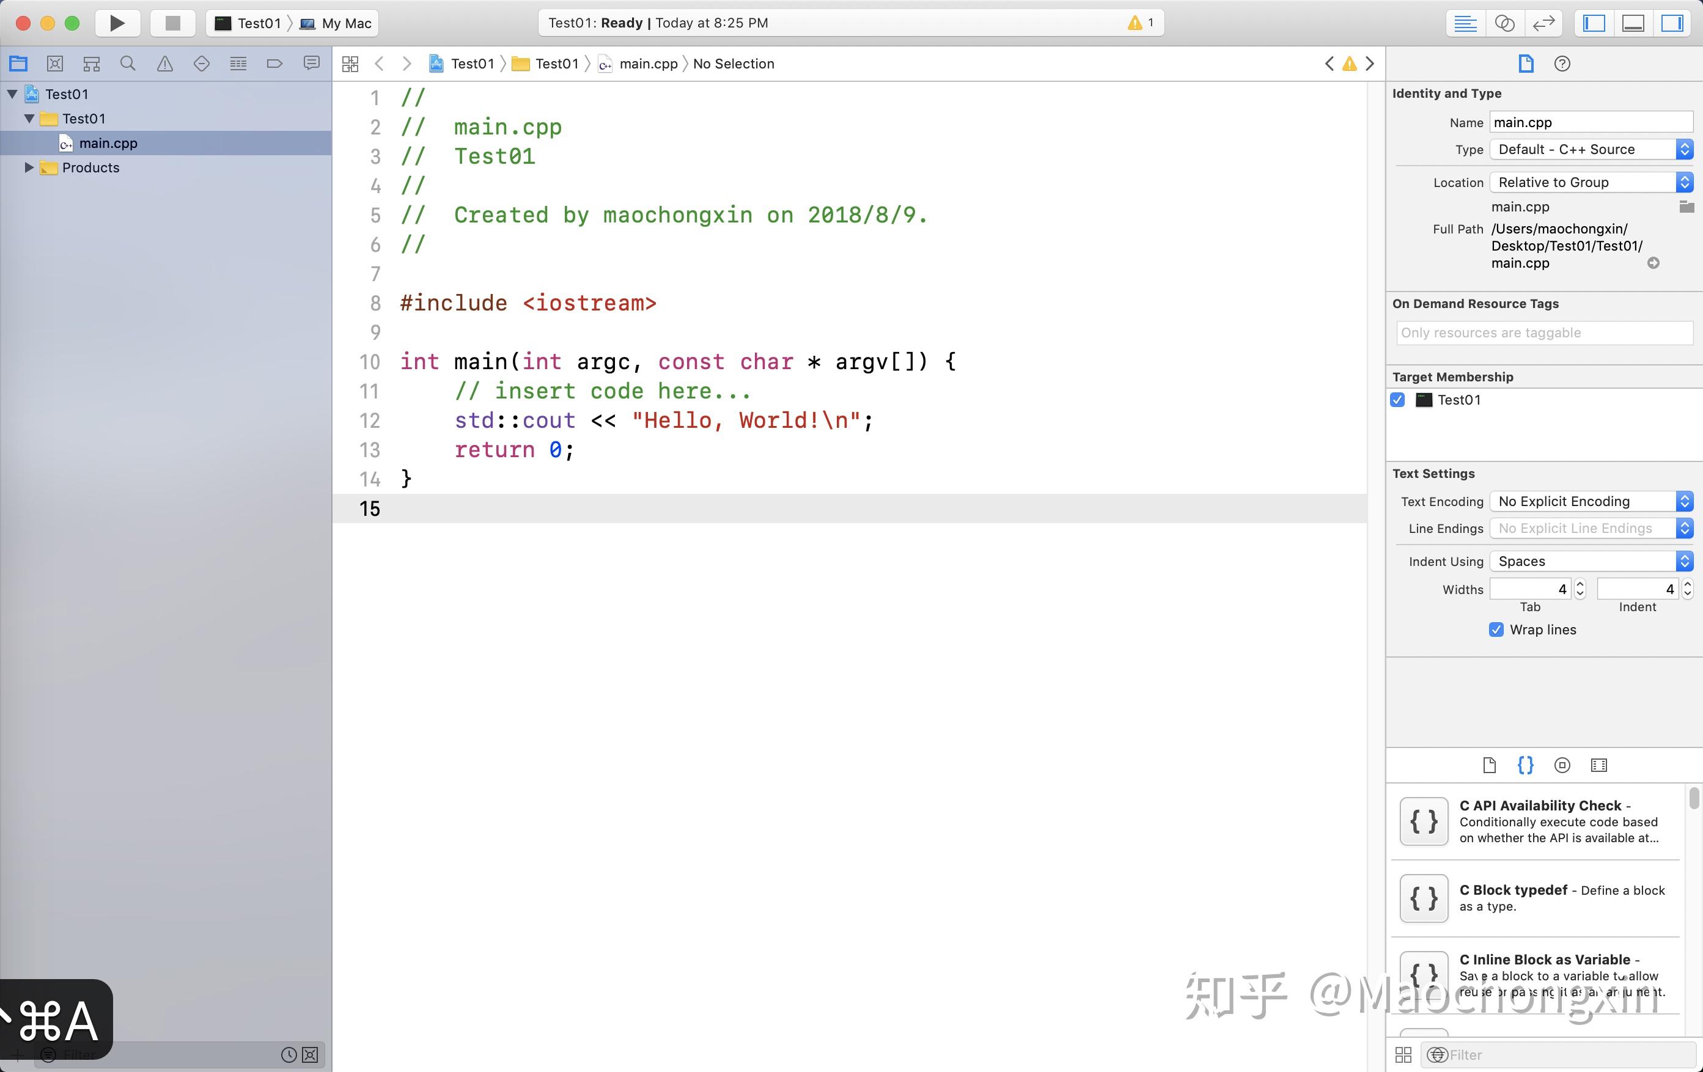Show the Debug area bottom panel
The image size is (1703, 1072).
[x=1633, y=23]
